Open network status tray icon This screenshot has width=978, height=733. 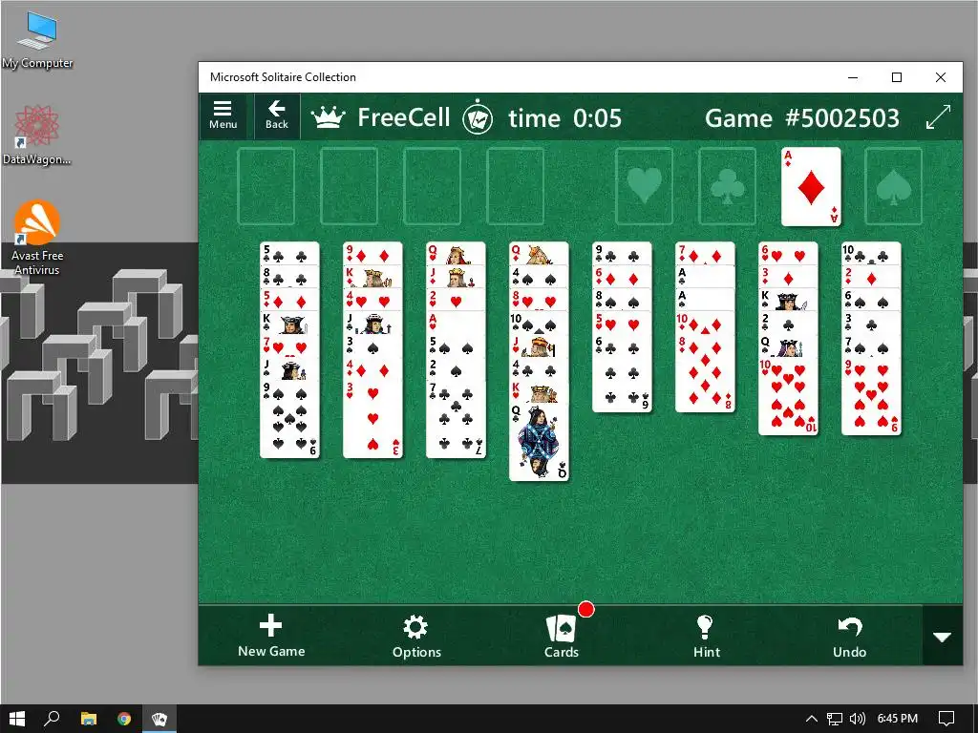point(835,719)
